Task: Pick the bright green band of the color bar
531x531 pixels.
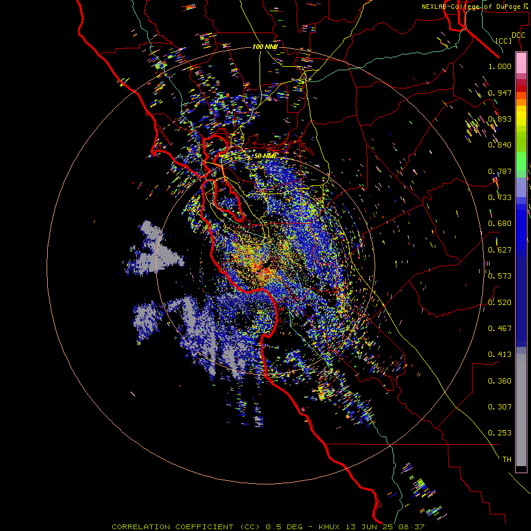Action: [x=521, y=161]
